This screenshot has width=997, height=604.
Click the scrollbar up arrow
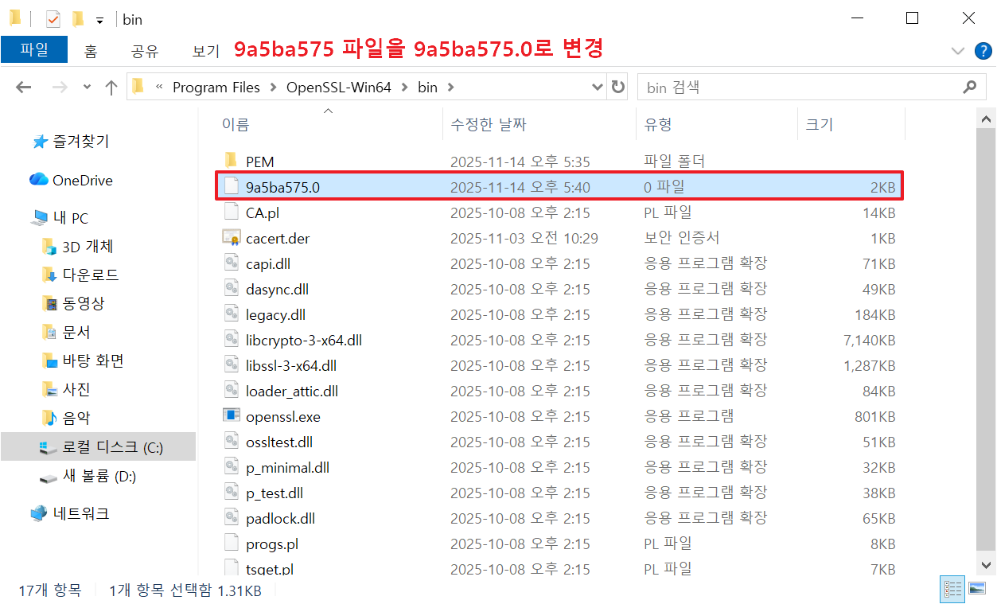point(985,119)
